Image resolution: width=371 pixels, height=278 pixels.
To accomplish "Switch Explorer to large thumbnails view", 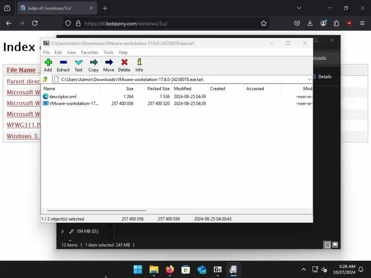I will (335, 245).
